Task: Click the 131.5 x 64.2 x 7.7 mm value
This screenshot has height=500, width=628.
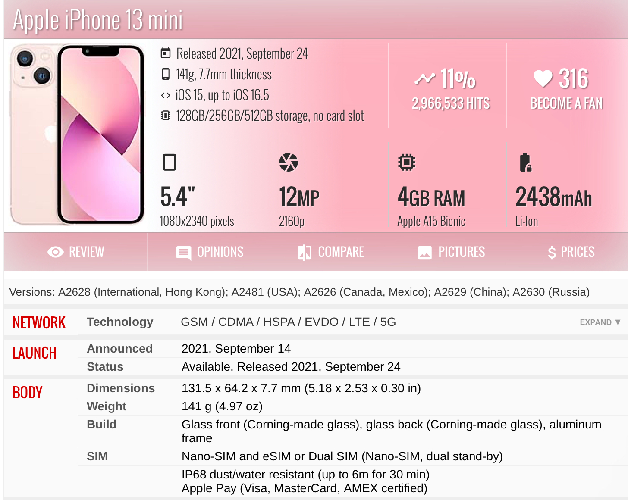Action: coord(301,388)
